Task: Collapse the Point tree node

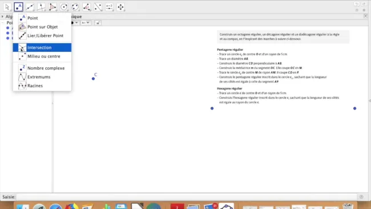Action: (3, 23)
